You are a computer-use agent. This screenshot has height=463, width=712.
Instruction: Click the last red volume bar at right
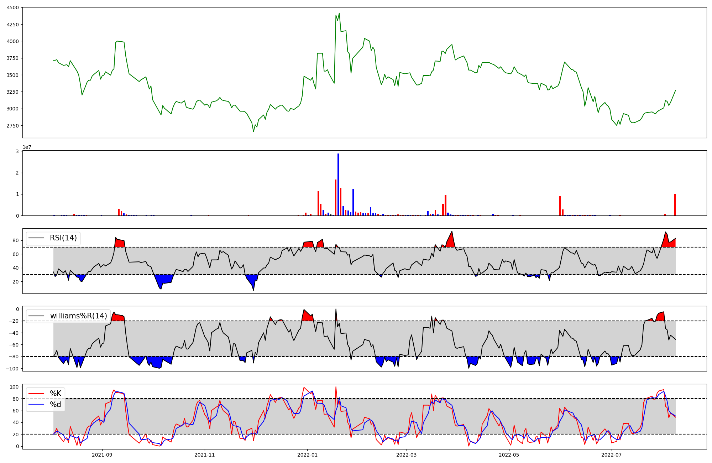pyautogui.click(x=675, y=205)
